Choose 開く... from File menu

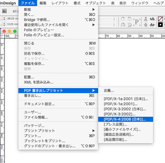click(x=58, y=14)
